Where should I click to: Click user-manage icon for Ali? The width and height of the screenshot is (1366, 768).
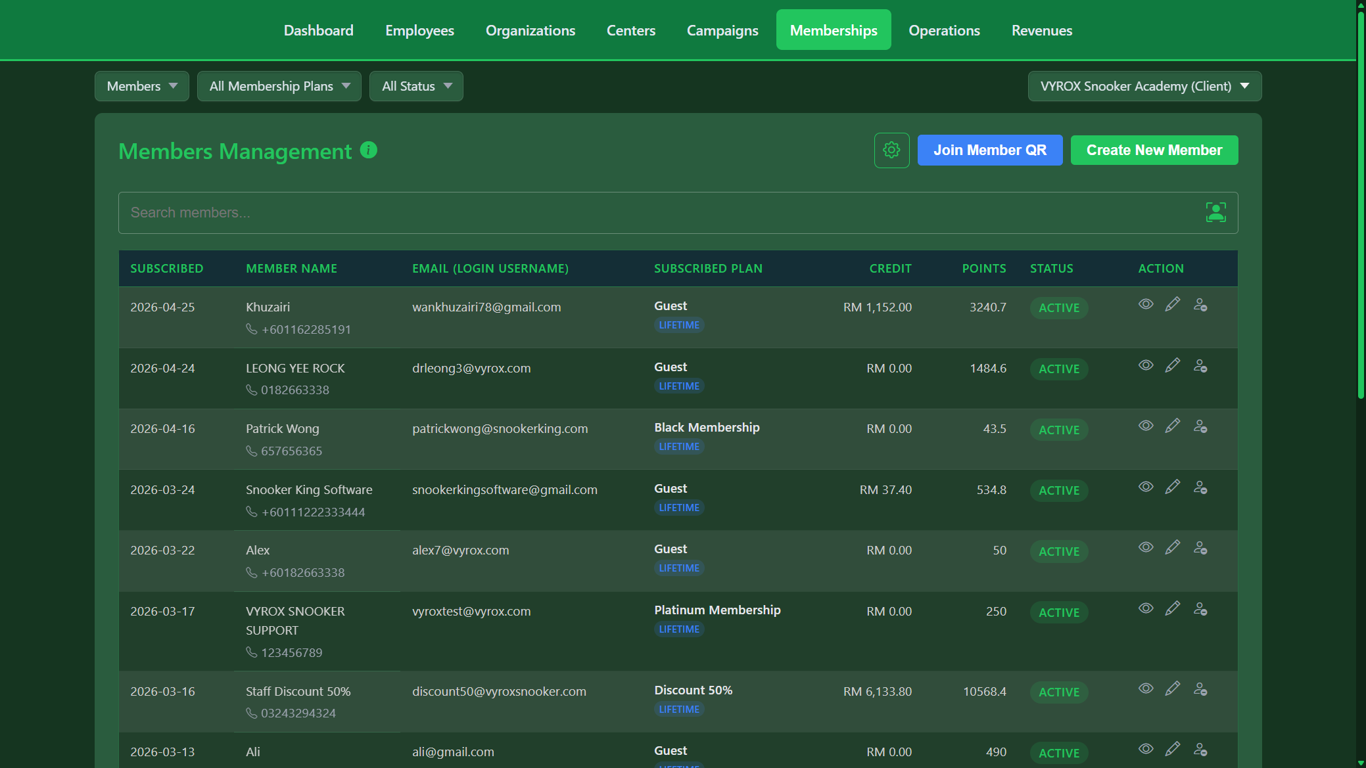[1200, 750]
